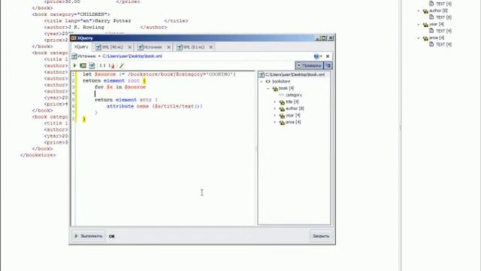Collapse the book [4] node in the dialog tree
Image resolution: width=481 pixels, height=271 pixels.
(268, 89)
